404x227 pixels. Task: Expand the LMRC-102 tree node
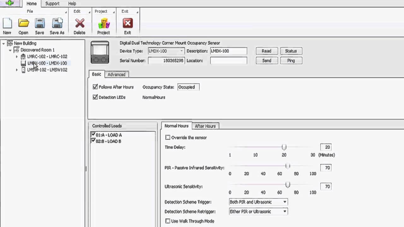pos(17,56)
